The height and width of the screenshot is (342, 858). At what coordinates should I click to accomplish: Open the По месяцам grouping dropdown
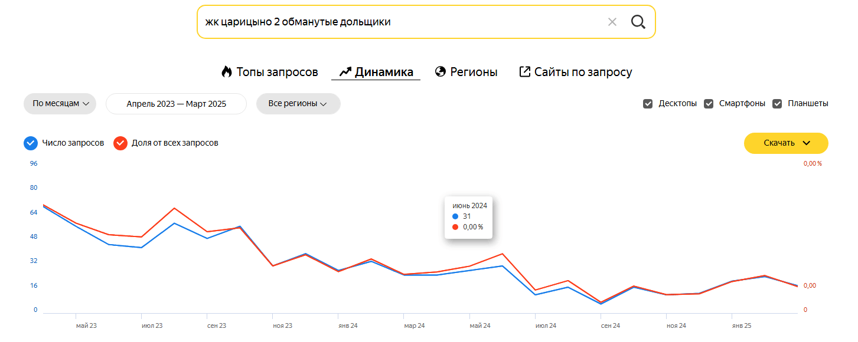[x=60, y=104]
